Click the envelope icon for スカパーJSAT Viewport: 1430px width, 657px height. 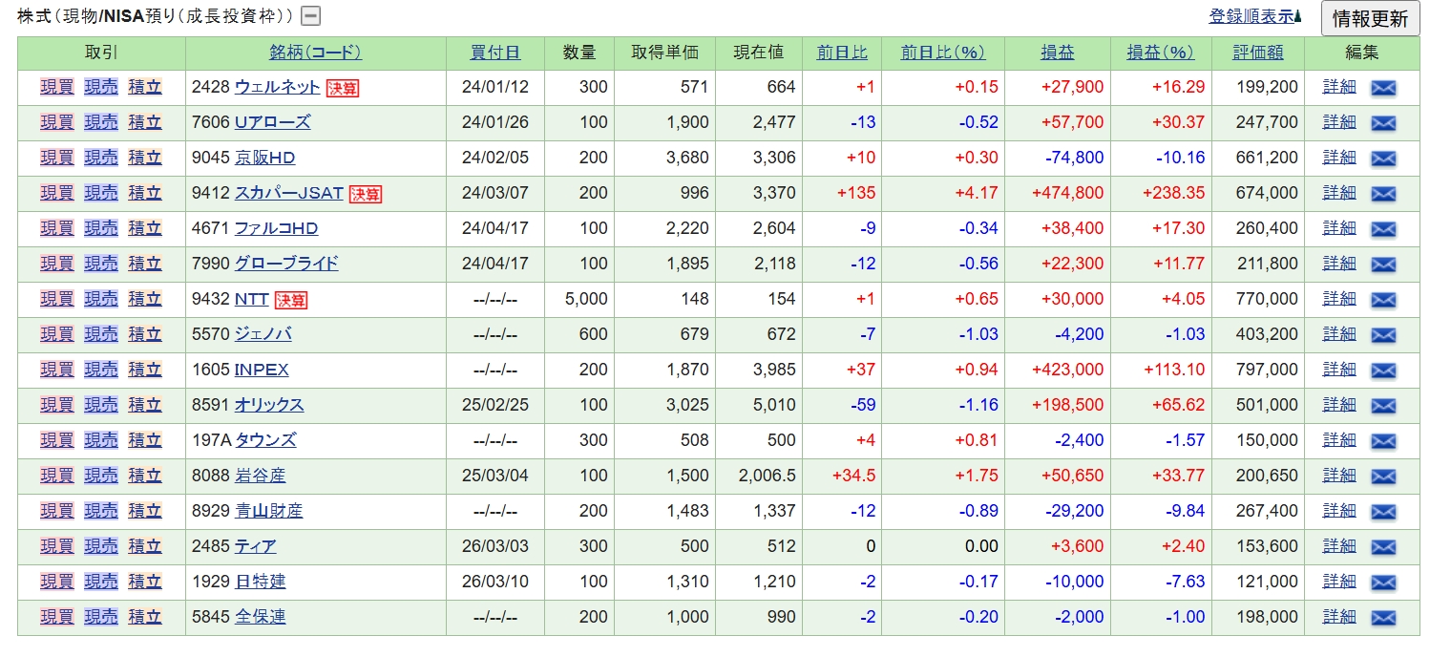1383,194
